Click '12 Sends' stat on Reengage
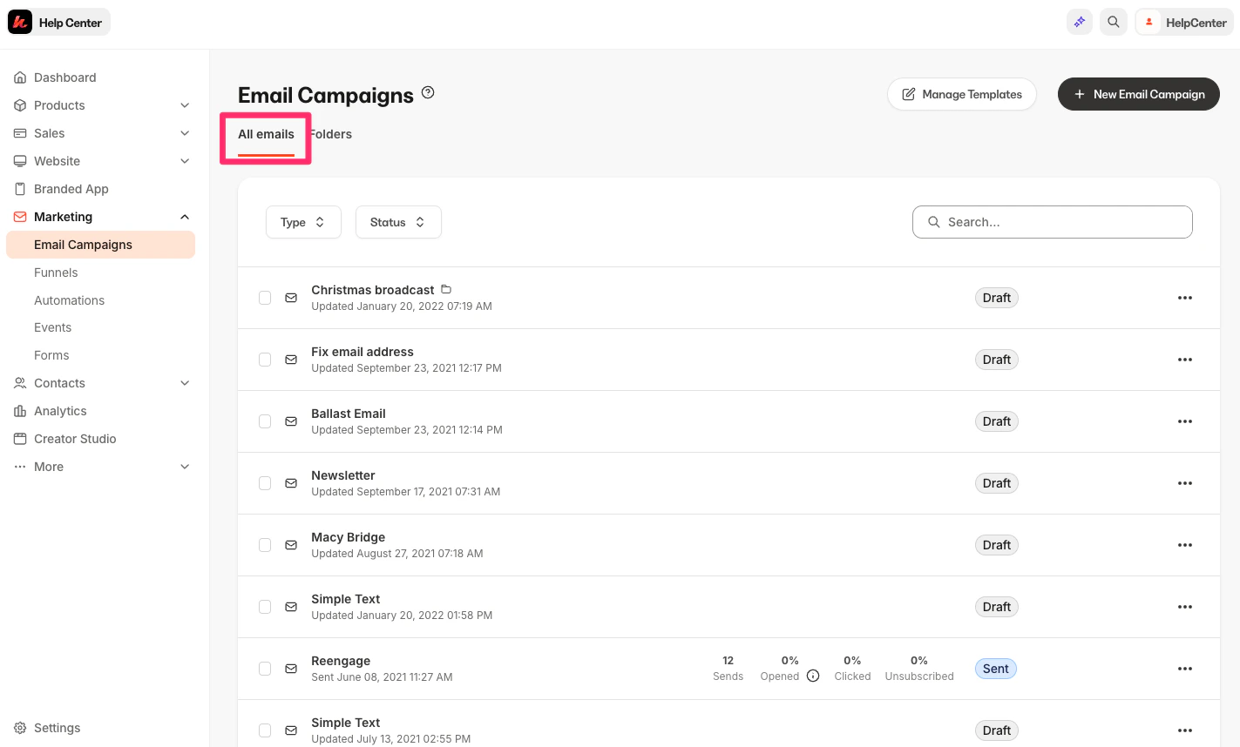The width and height of the screenshot is (1240, 747). 728,669
